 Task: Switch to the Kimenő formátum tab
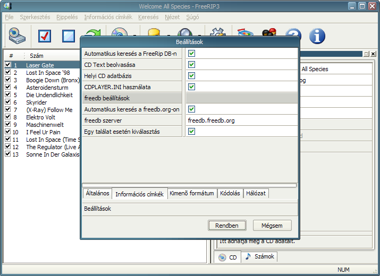pos(192,193)
